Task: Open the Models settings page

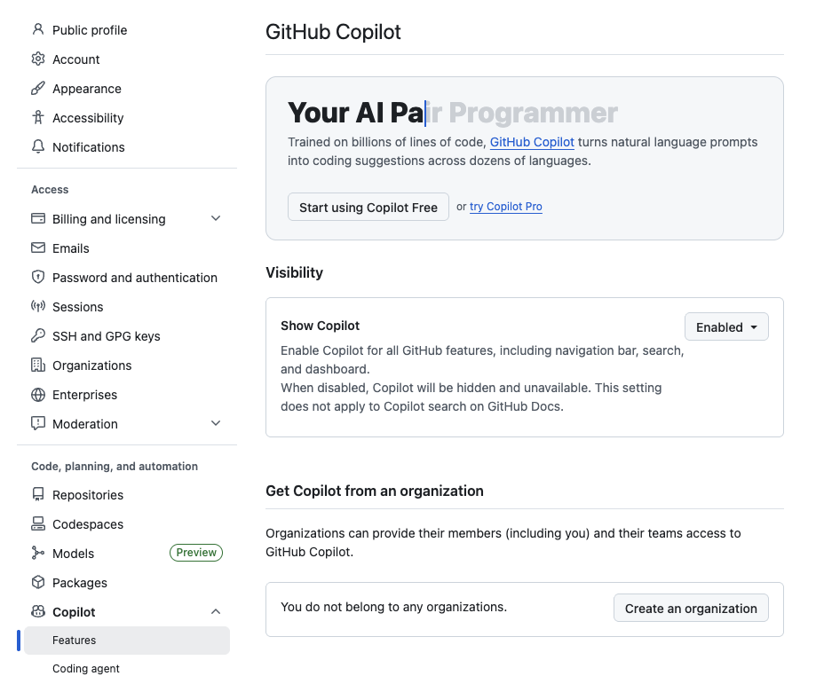Action: 74,554
